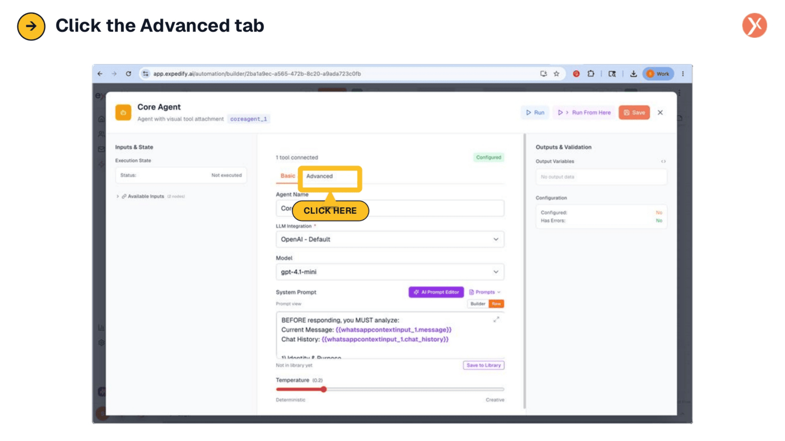This screenshot has width=785, height=441.
Task: Switch to the Advanced tab
Action: point(319,176)
